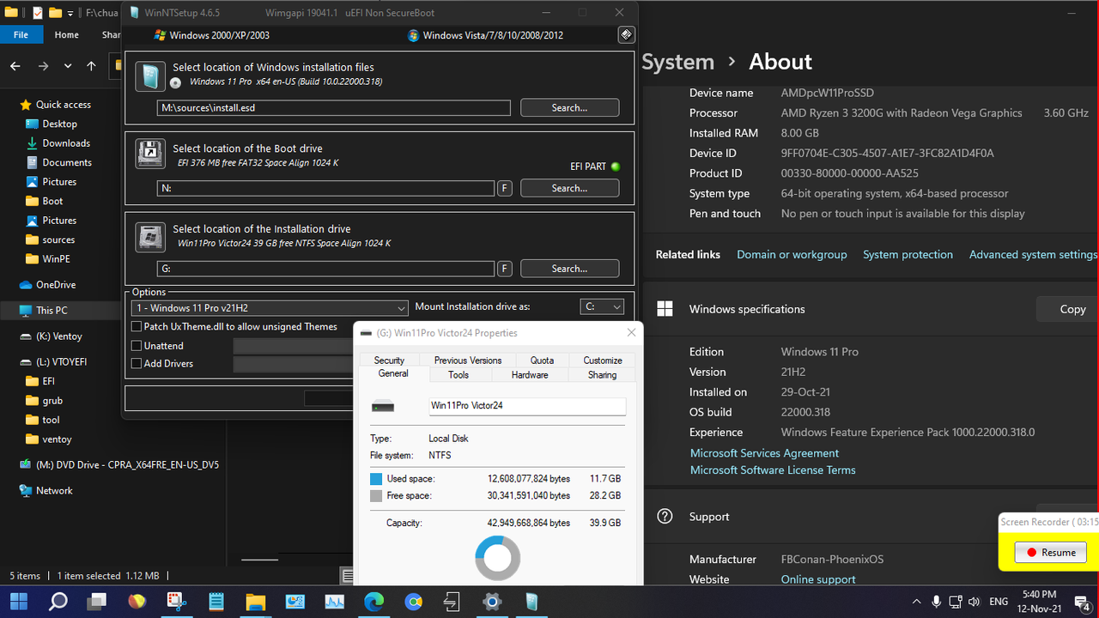Click the green EFI PART status light
Viewport: 1099px width, 618px height.
click(616, 167)
